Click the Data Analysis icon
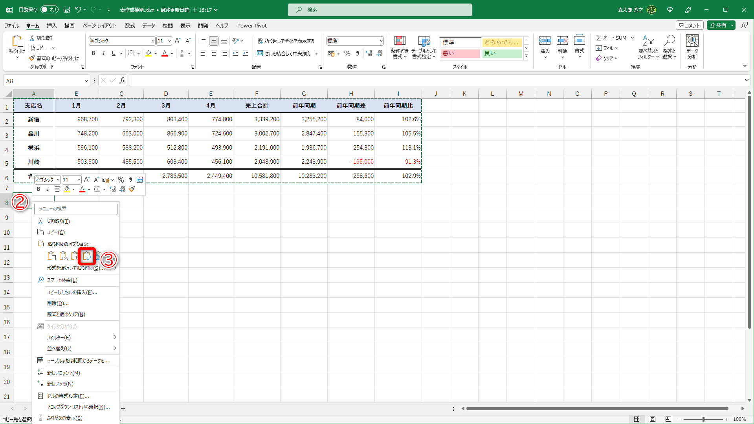 [x=692, y=40]
